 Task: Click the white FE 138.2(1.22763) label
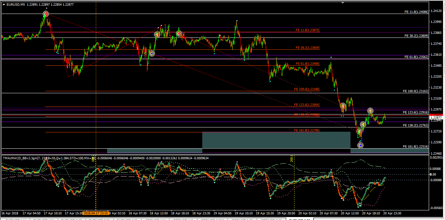(416, 125)
